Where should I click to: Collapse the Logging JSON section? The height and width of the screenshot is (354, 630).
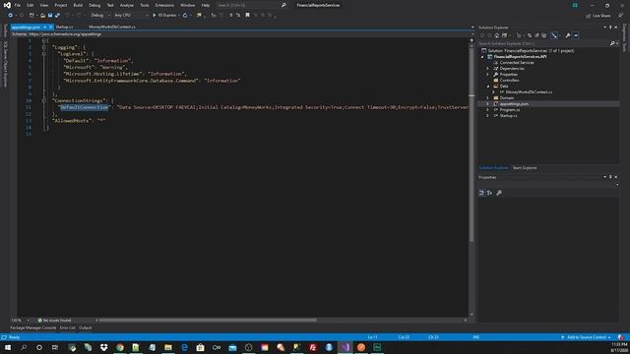(43, 47)
